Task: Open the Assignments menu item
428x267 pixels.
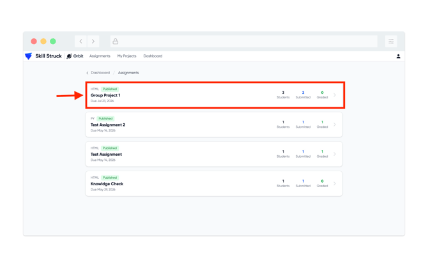Action: (100, 56)
